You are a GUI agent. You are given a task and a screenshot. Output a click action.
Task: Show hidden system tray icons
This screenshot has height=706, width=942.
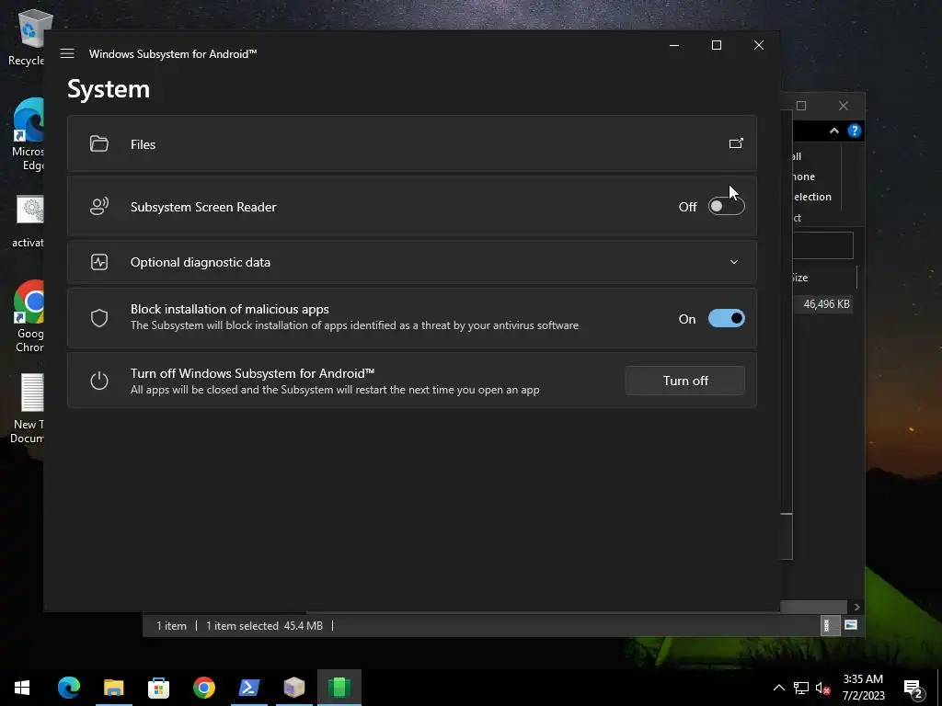pyautogui.click(x=778, y=688)
